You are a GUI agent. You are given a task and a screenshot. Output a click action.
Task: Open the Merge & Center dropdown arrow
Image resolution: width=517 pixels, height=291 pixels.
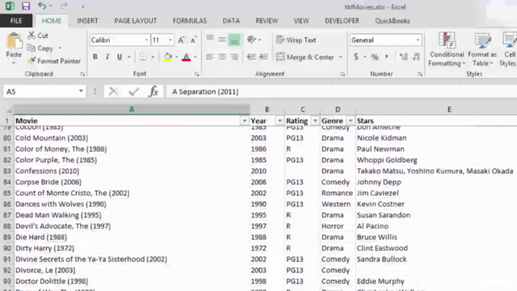coord(341,57)
